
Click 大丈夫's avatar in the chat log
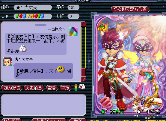click(7, 62)
